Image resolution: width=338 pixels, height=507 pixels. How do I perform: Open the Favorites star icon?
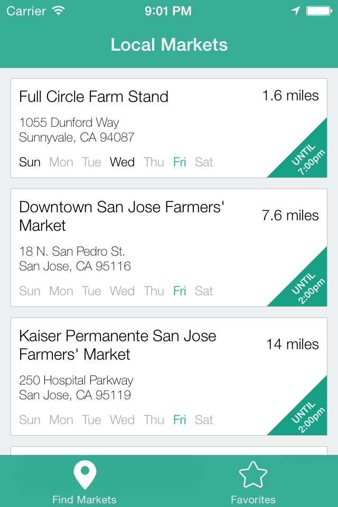point(253,475)
